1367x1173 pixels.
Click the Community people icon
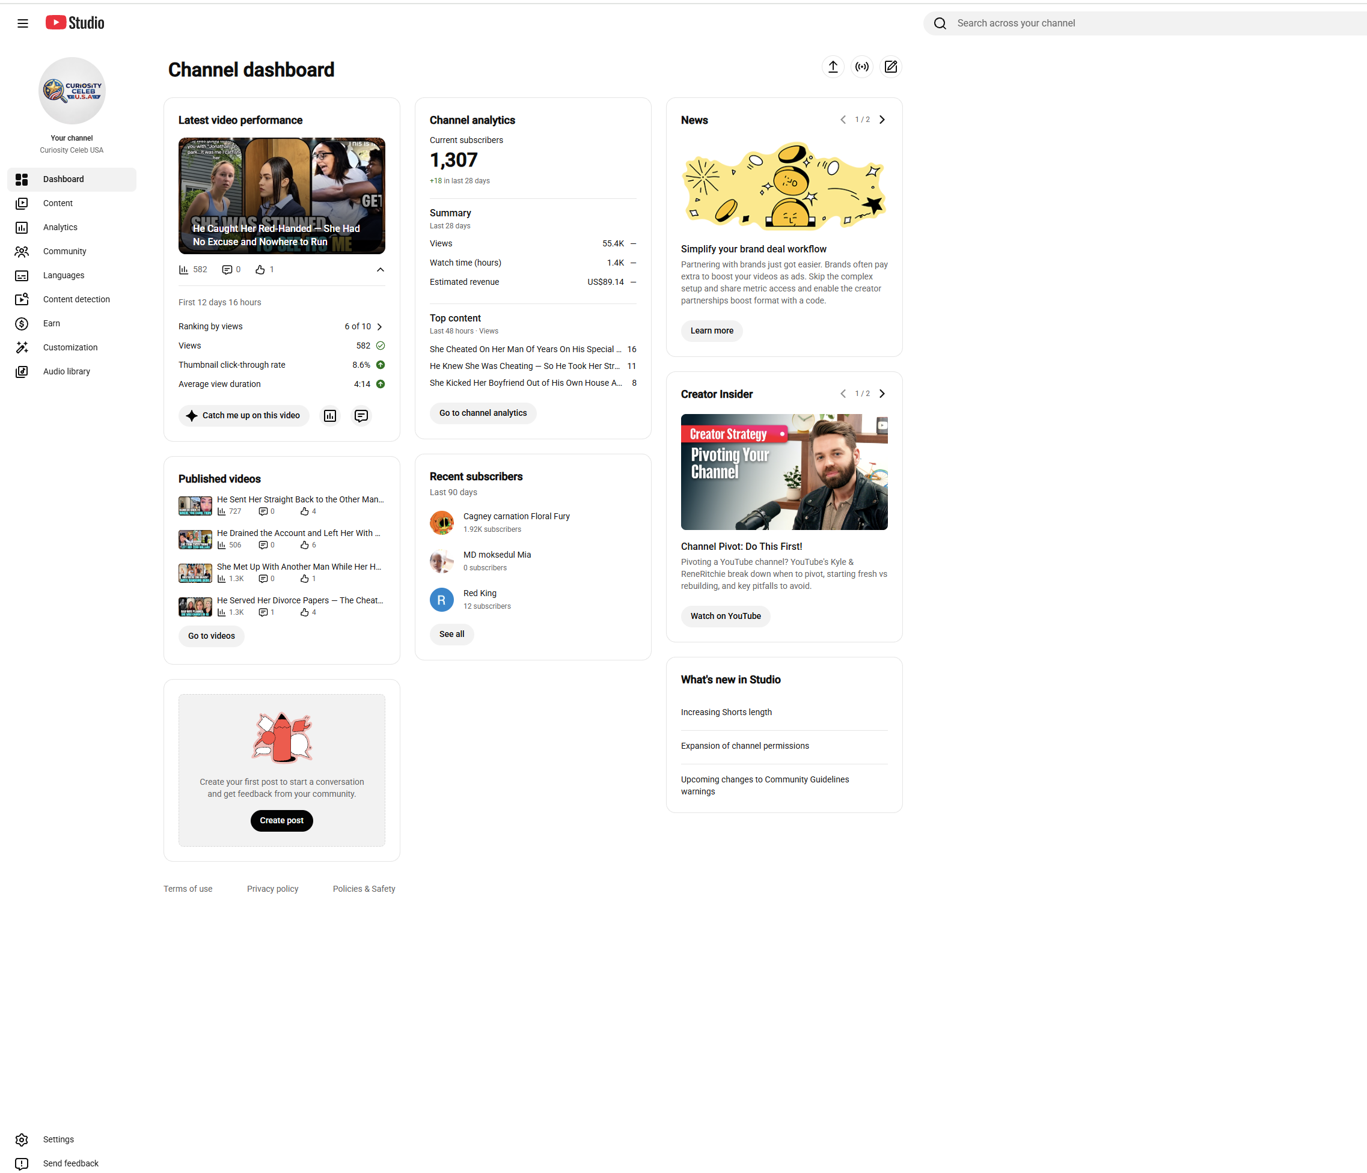22,251
